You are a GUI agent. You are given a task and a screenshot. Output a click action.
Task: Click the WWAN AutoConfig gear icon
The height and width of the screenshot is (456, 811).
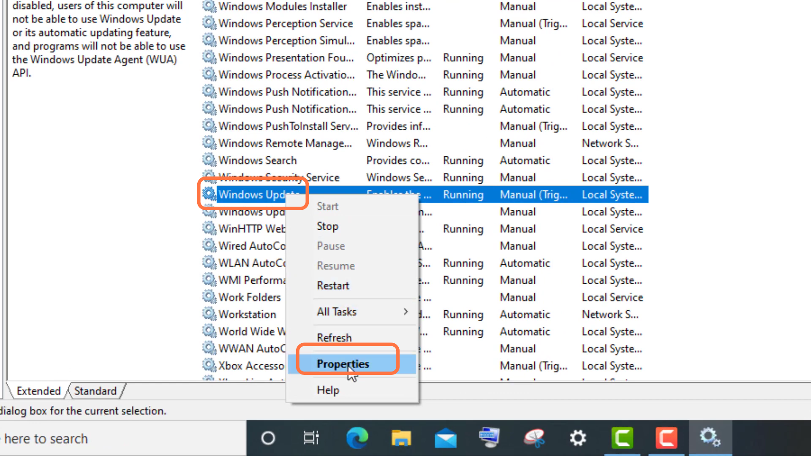pyautogui.click(x=209, y=348)
